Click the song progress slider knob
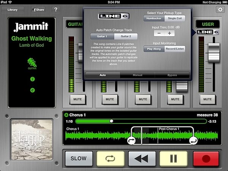This screenshot has height=171, width=228. (111, 121)
